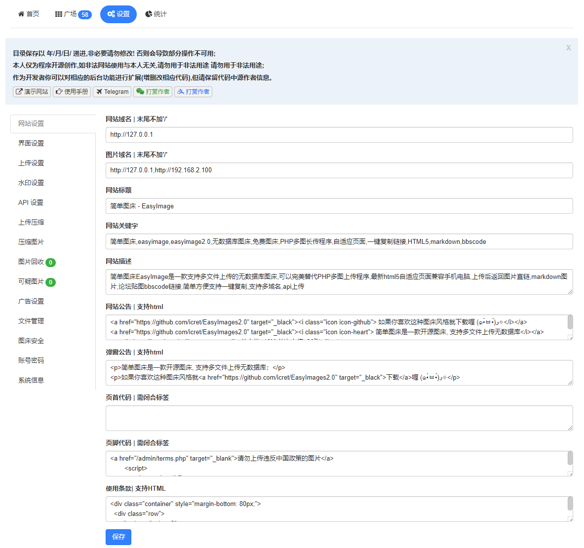The image size is (584, 548).
Task: Switch to the 统计 statistics tab
Action: click(x=156, y=14)
